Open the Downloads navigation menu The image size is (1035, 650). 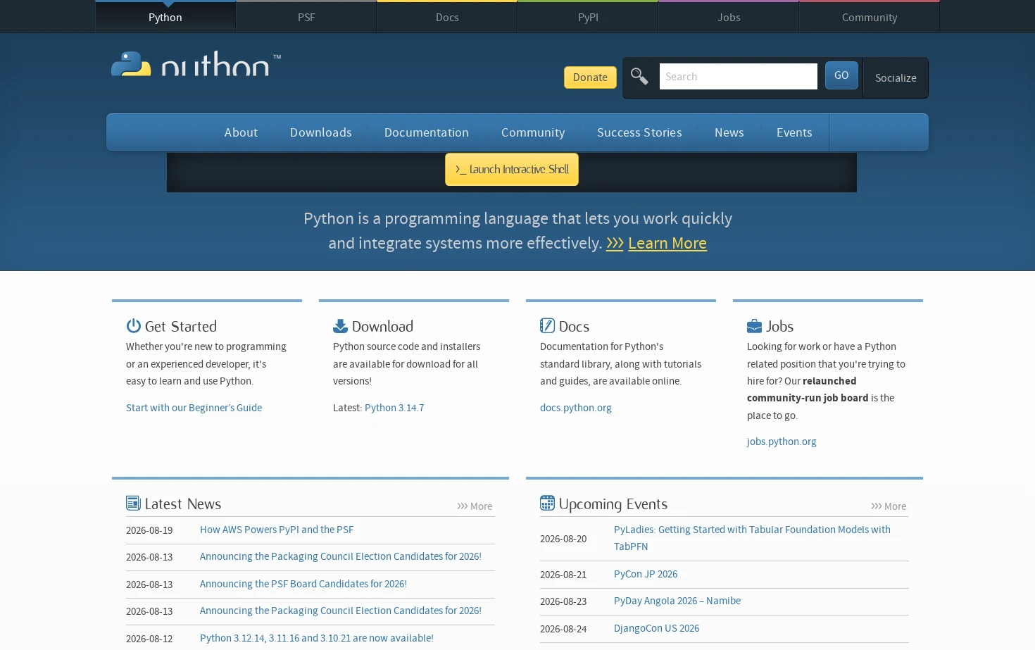pyautogui.click(x=321, y=132)
